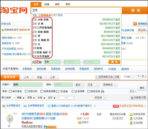
Task: Click the 七天退换 badge icon
Action: [x=131, y=119]
